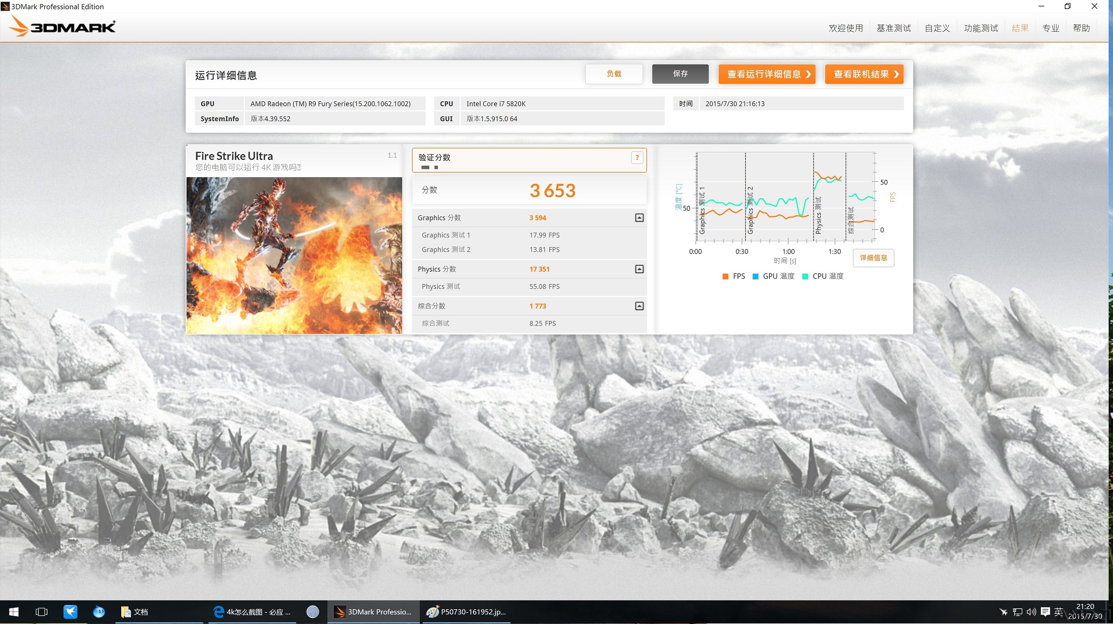This screenshot has height=624, width=1113.
Task: Click the 验证分数 header box
Action: 529,160
